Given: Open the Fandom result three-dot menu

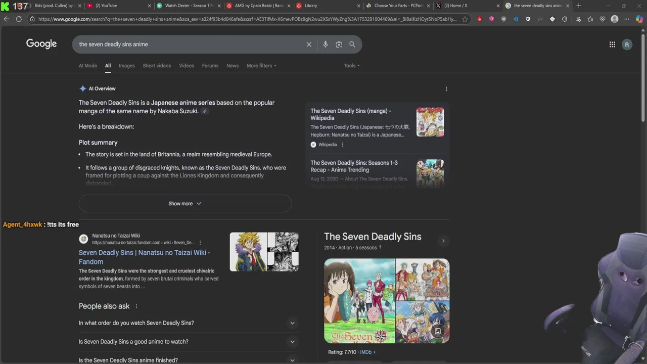Looking at the screenshot, I should click(200, 243).
